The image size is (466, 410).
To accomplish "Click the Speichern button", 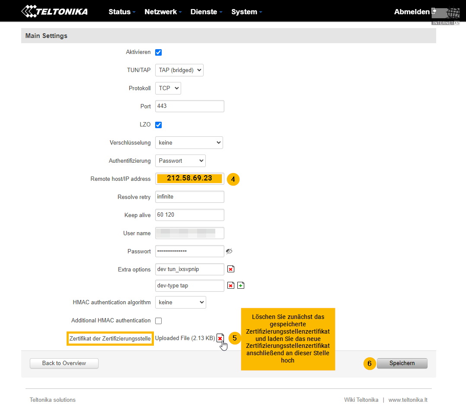I will 402,363.
